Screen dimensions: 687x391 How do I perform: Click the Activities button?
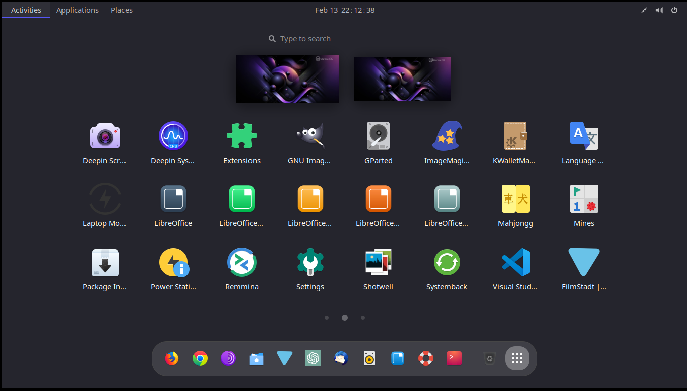(26, 10)
